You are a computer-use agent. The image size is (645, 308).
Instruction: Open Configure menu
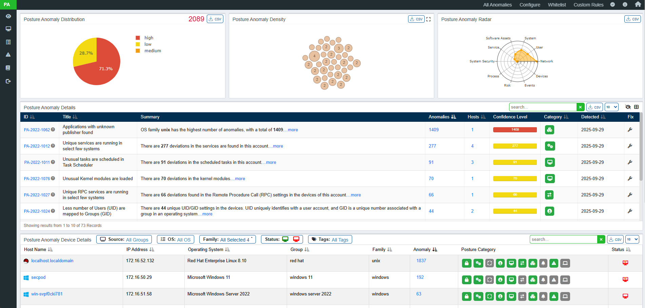(x=530, y=5)
